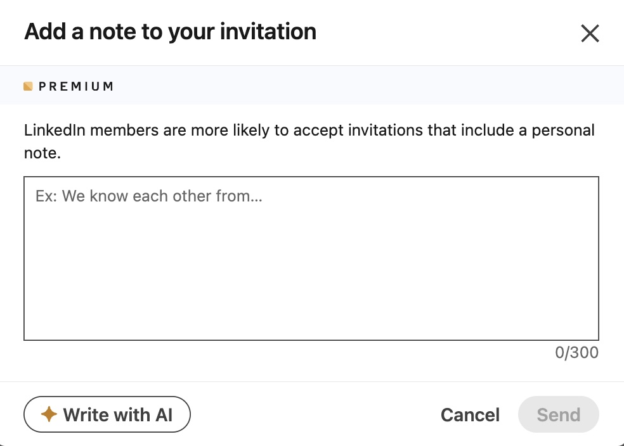
Task: Click the gold Premium badge icon
Action: [28, 86]
